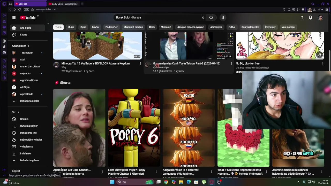The height and width of the screenshot is (186, 331).
Task: Clear the search box with X
Action: tap(203, 18)
